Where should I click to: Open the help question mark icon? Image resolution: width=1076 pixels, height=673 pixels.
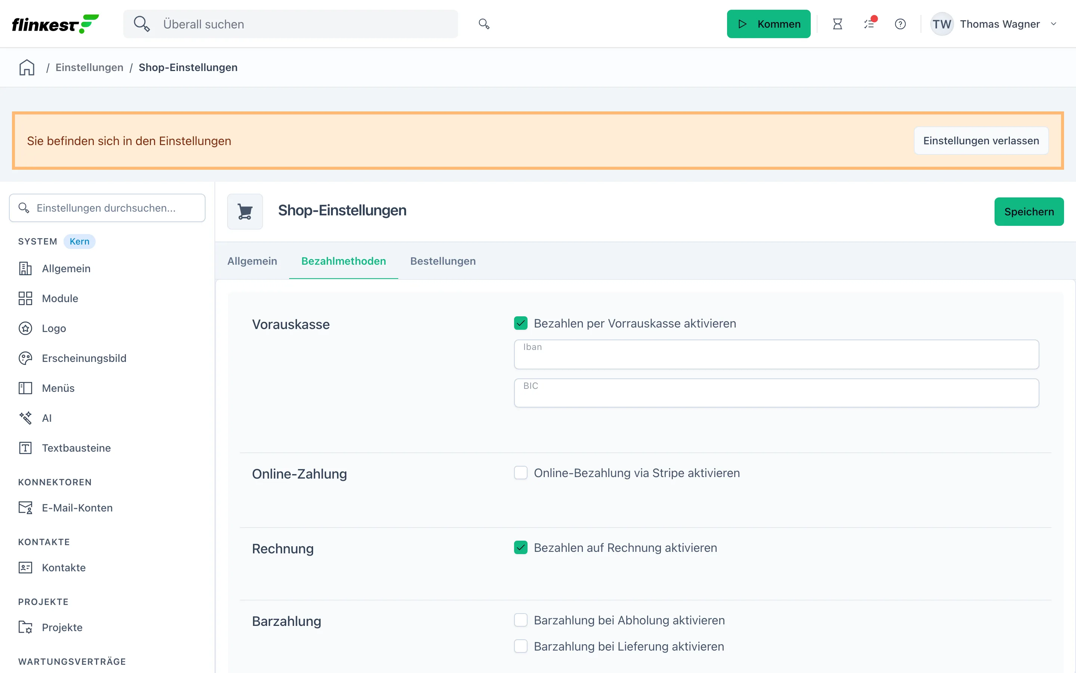click(x=900, y=24)
